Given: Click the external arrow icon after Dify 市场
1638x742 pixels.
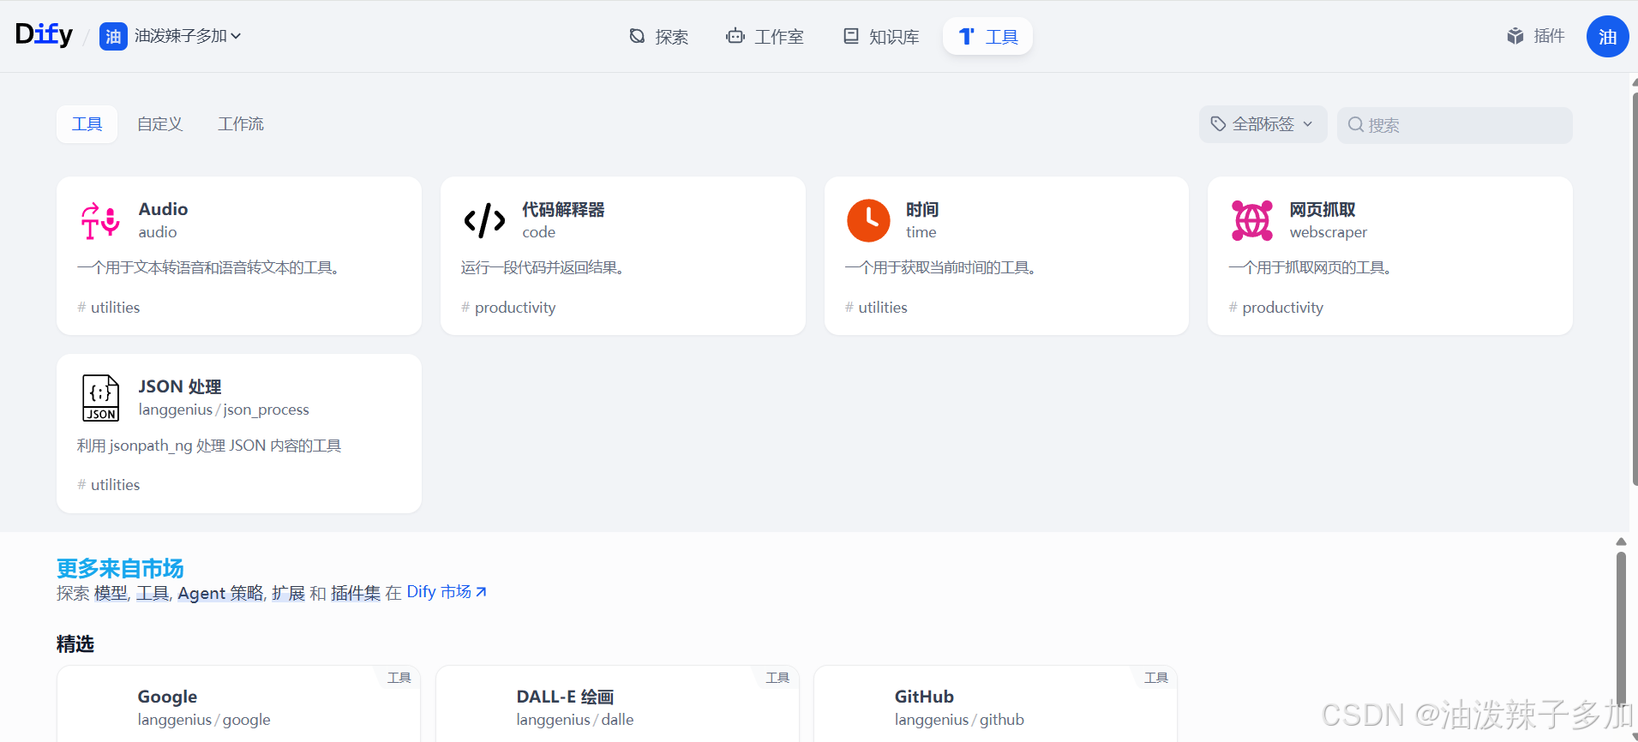Looking at the screenshot, I should [x=481, y=592].
